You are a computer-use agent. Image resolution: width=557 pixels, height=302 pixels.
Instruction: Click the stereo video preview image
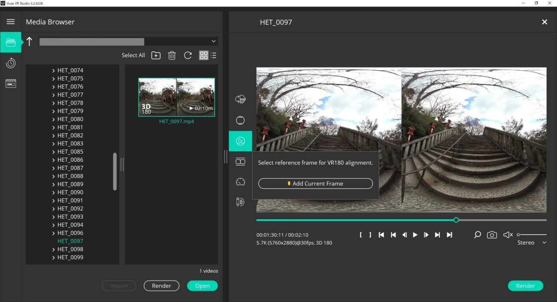pyautogui.click(x=401, y=139)
